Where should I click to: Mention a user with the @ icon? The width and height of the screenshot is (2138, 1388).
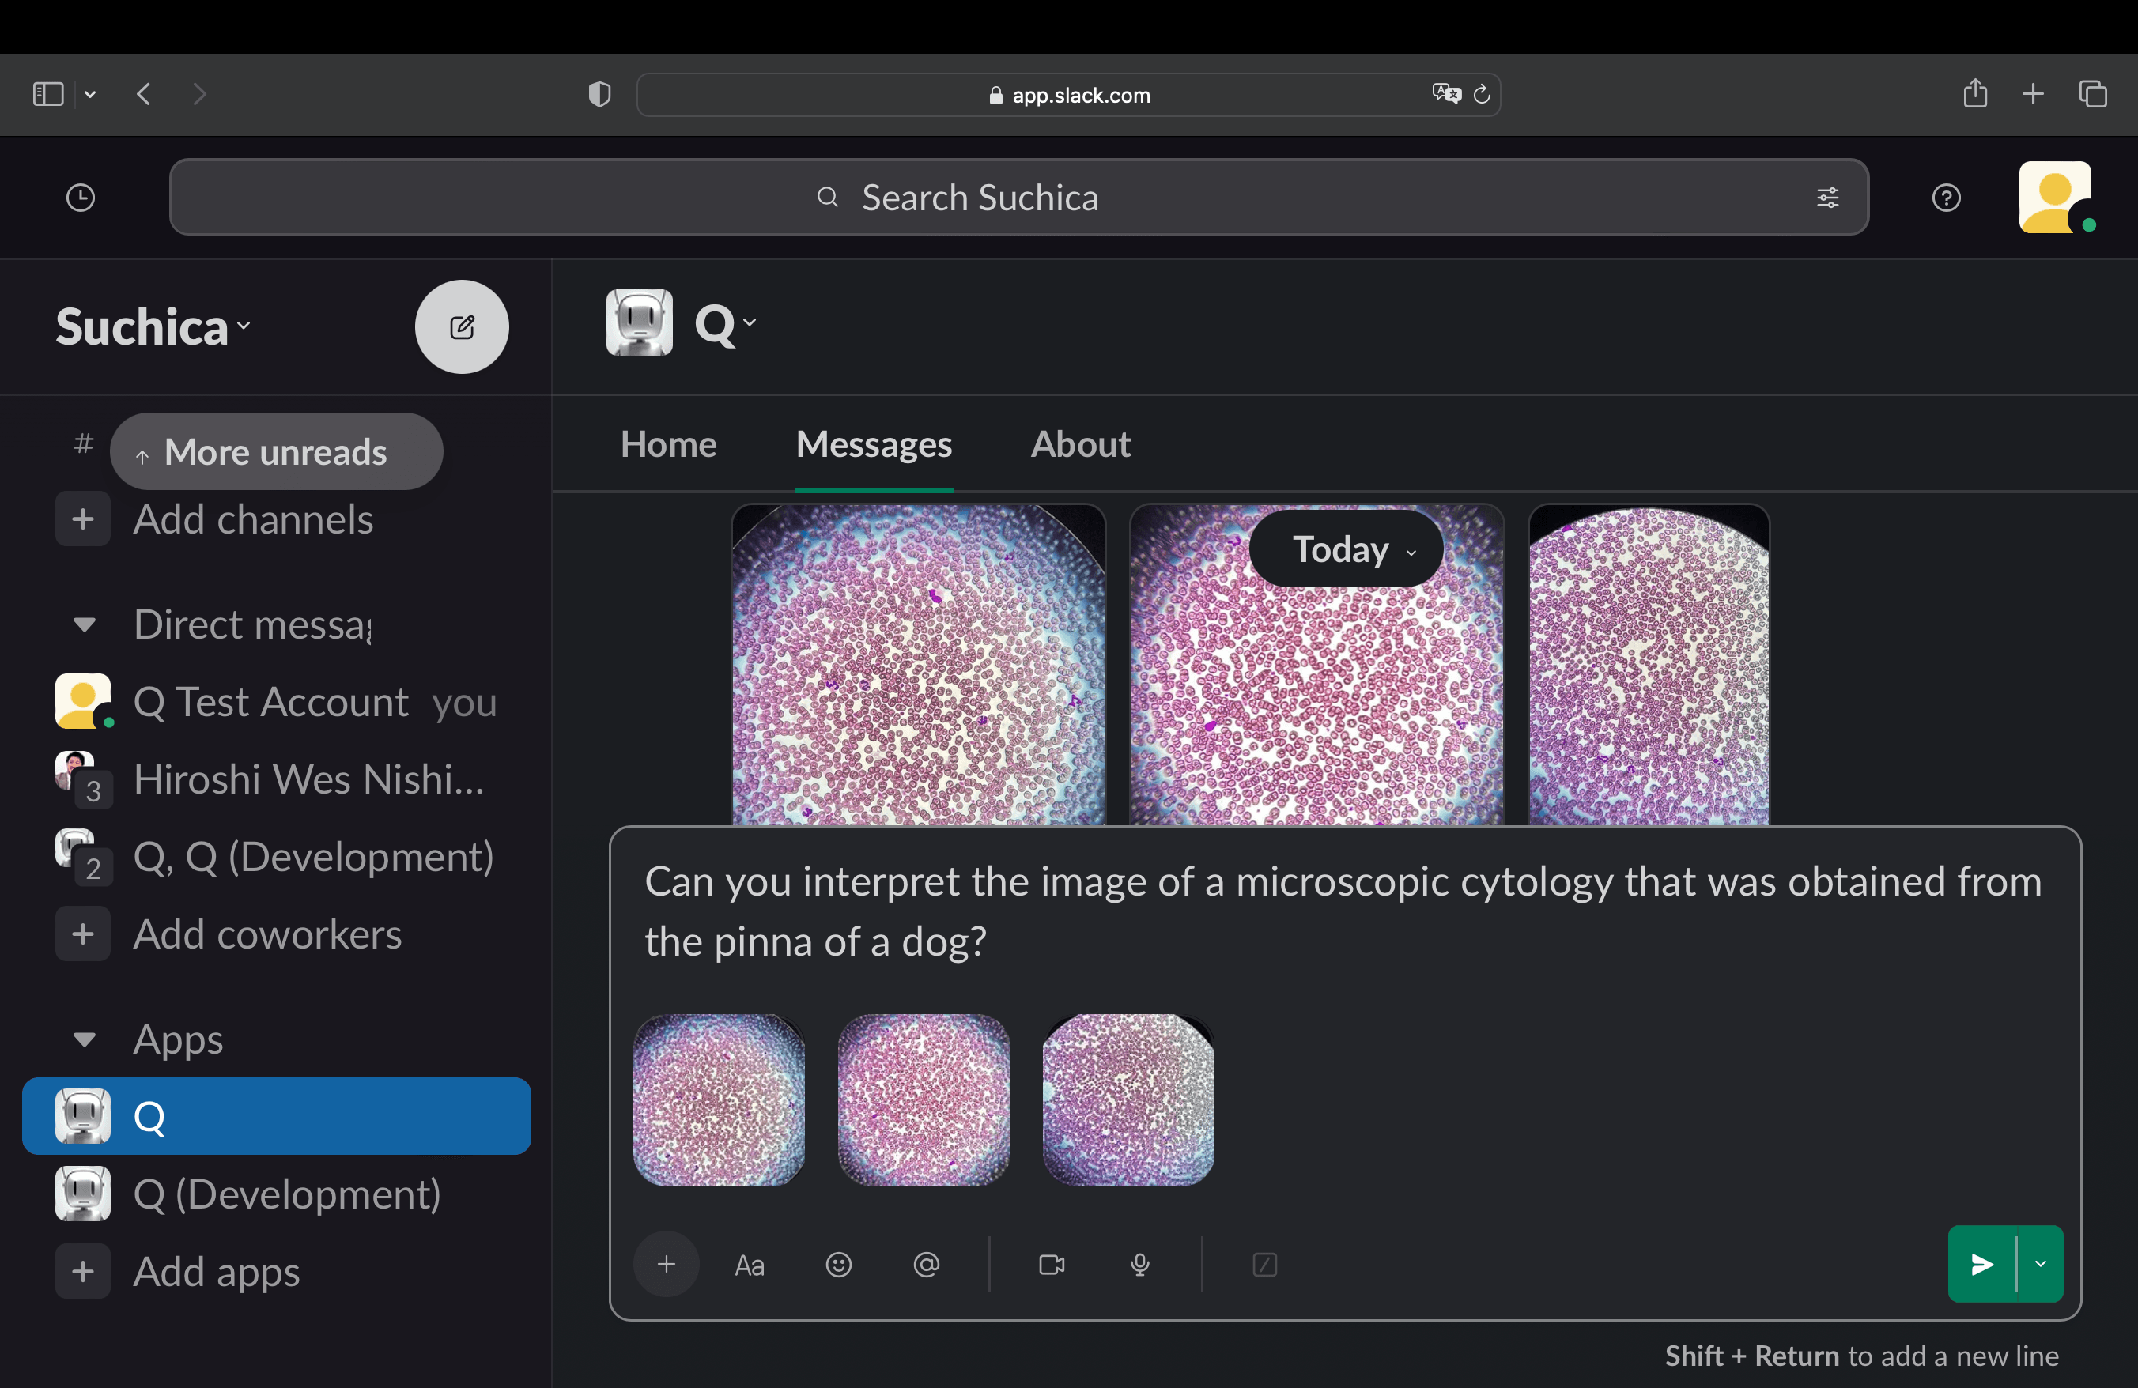[x=926, y=1265]
